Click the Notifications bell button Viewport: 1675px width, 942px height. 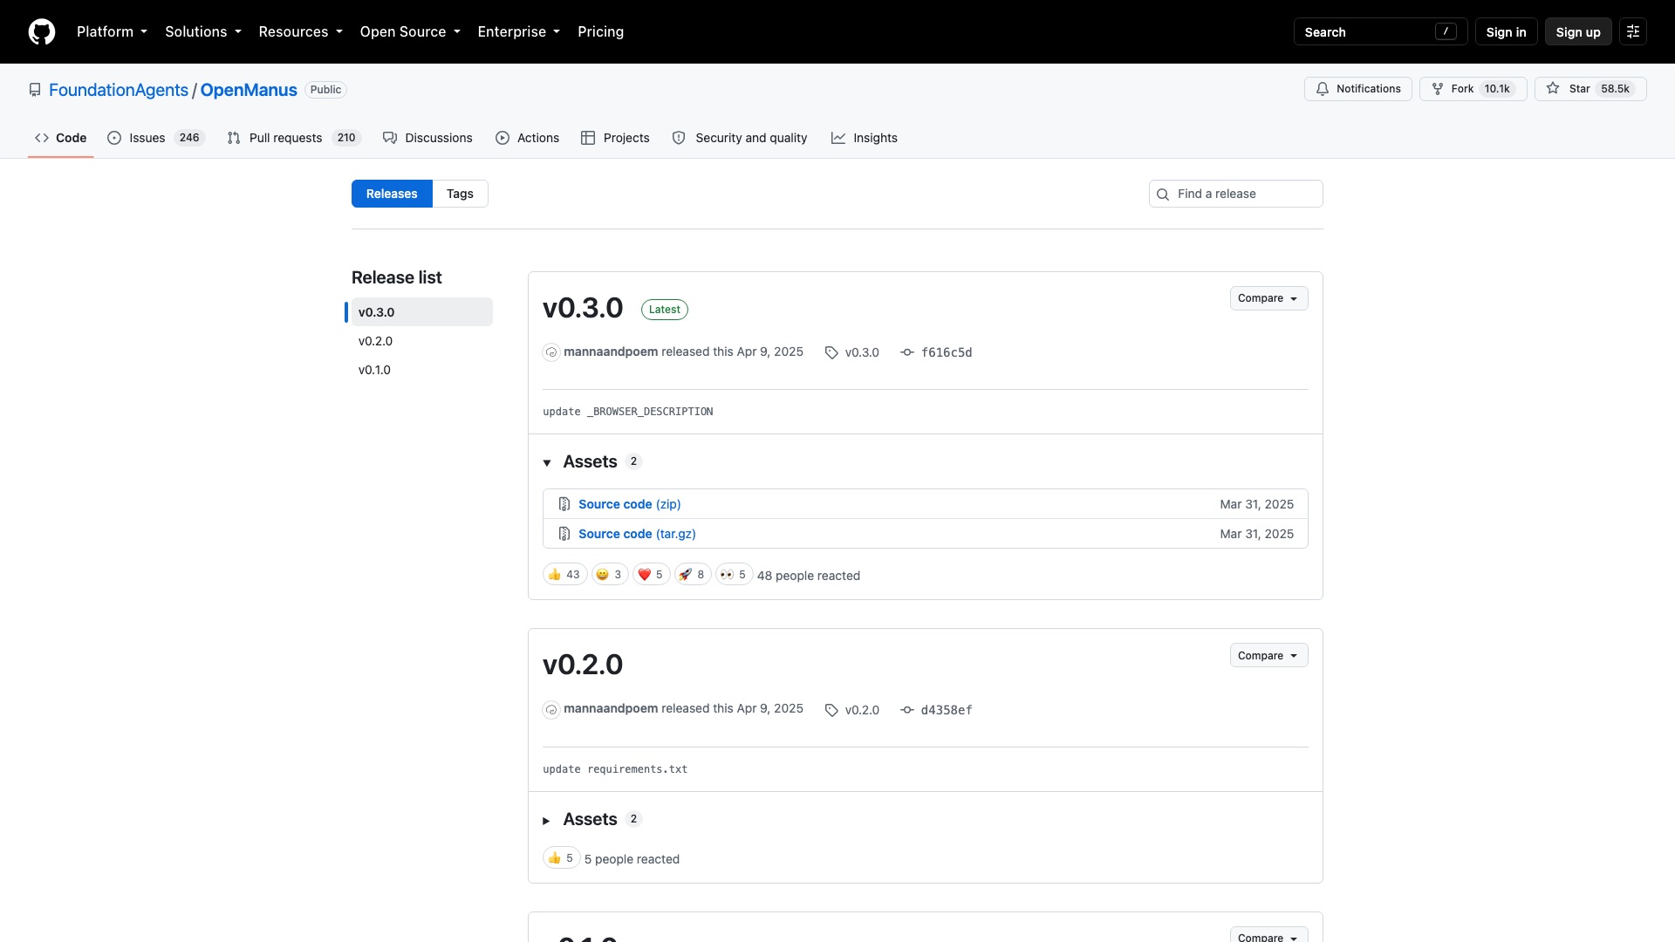(1357, 89)
